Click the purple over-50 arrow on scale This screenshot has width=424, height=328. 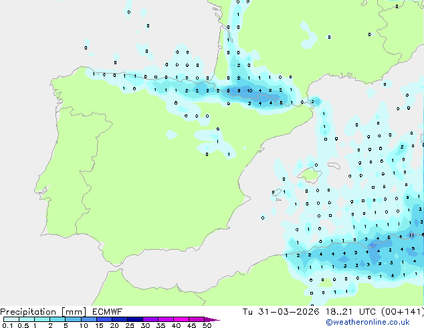pos(212,319)
